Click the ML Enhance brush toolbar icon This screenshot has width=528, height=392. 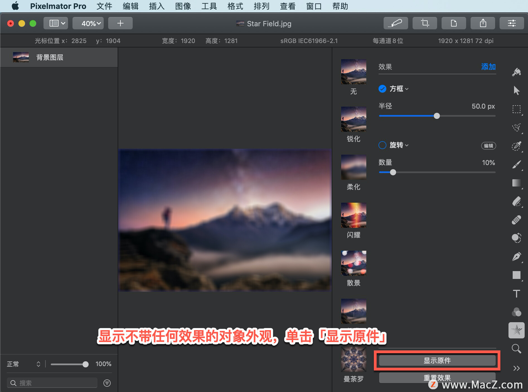(396, 23)
